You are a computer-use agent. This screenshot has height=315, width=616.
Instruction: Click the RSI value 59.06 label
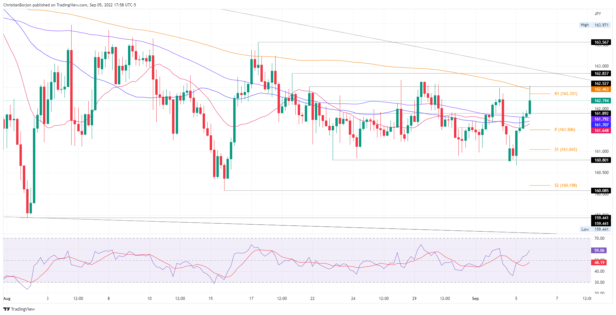tap(599, 251)
